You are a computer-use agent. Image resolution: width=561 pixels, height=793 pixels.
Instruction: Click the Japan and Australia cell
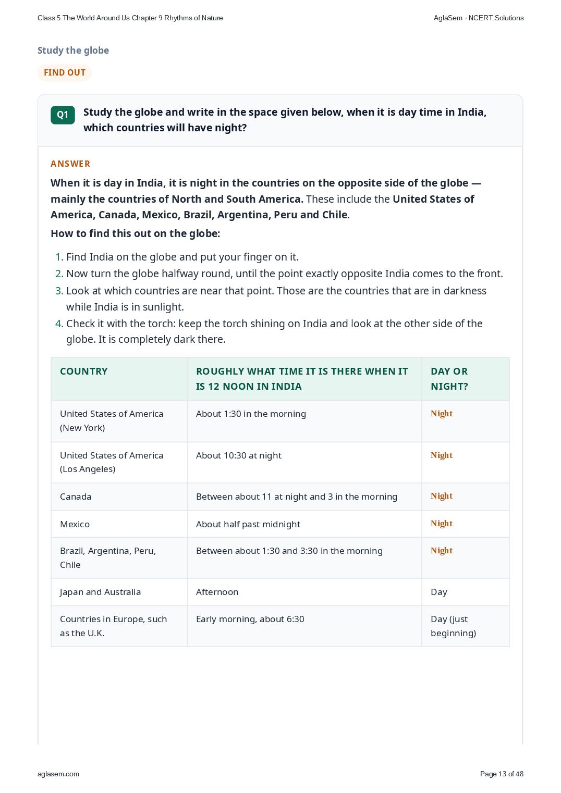tap(119, 592)
